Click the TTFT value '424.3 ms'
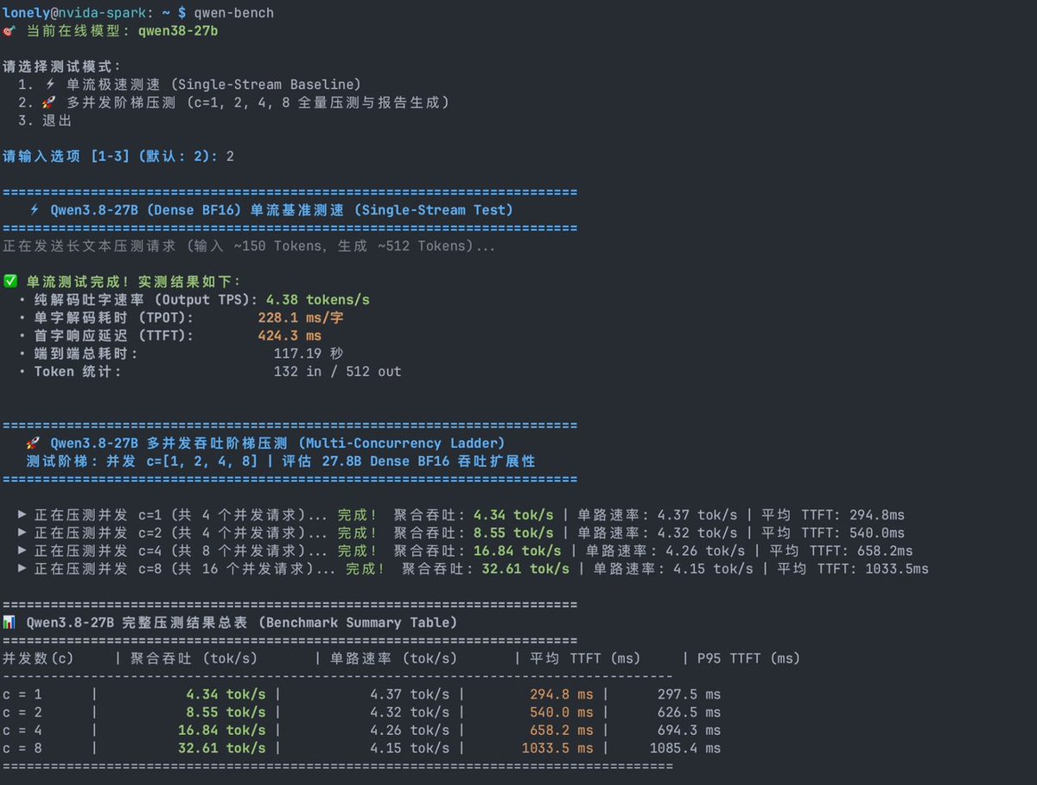1037x785 pixels. tap(289, 335)
